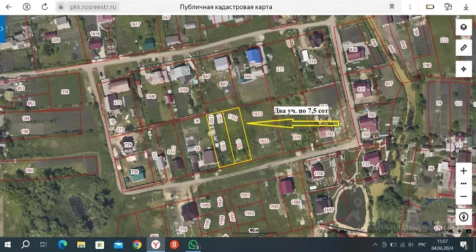This screenshot has width=476, height=252.
Task: Click the small home icon on map
Action: [451, 232]
